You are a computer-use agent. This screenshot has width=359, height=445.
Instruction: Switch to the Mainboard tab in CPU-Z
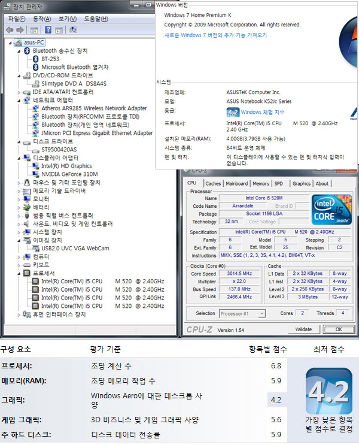click(x=237, y=184)
